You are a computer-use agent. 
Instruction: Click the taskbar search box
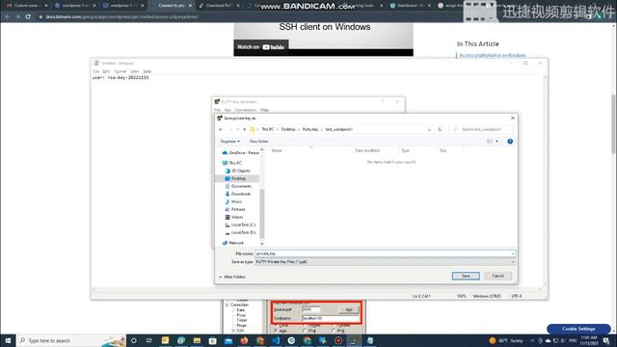(x=70, y=340)
